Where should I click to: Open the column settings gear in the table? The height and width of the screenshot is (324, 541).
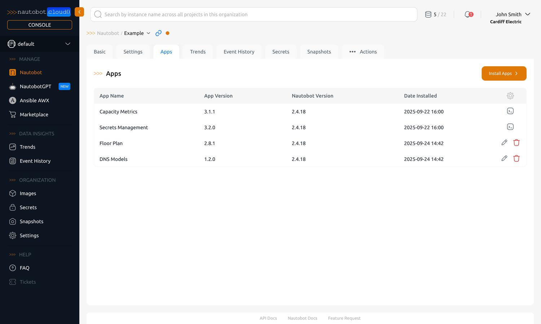point(510,96)
